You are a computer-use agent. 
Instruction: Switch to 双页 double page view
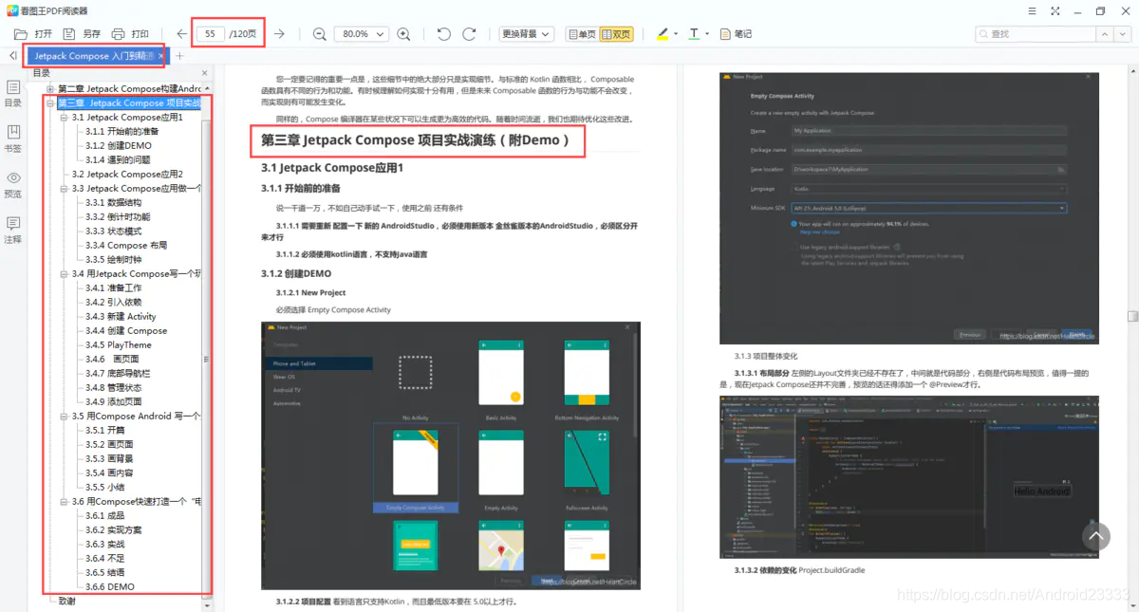pos(616,34)
